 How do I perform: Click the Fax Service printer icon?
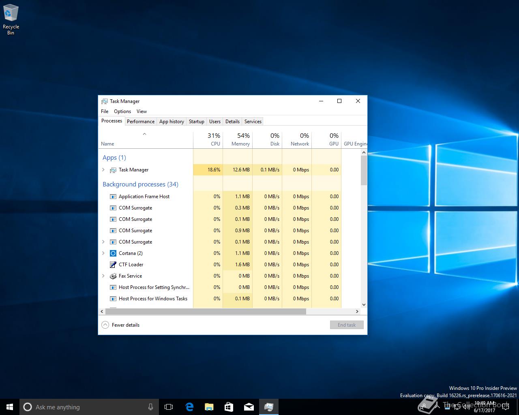click(x=113, y=276)
